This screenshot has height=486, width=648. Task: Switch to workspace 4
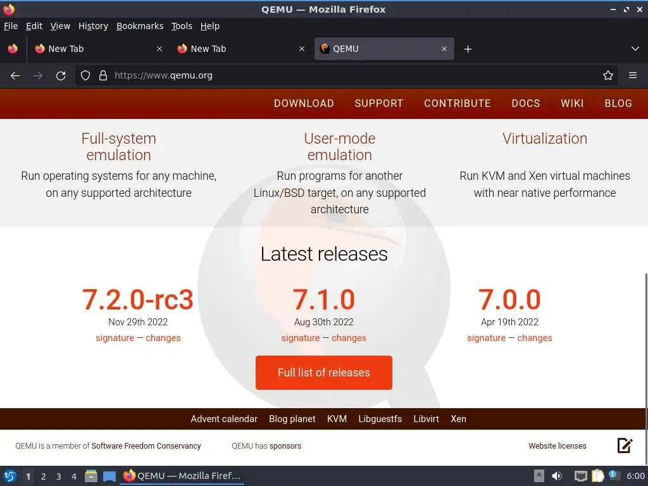click(74, 477)
